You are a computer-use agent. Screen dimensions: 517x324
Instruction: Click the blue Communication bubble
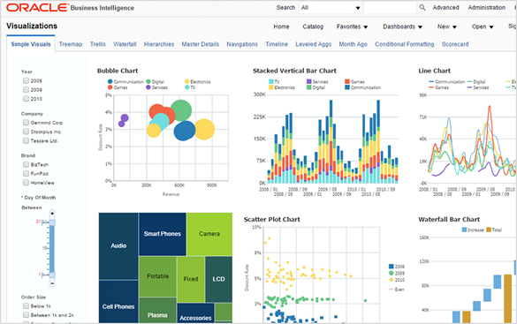coord(185,131)
